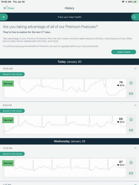Email the 11:22 PM recording via envelope icon

(131, 173)
